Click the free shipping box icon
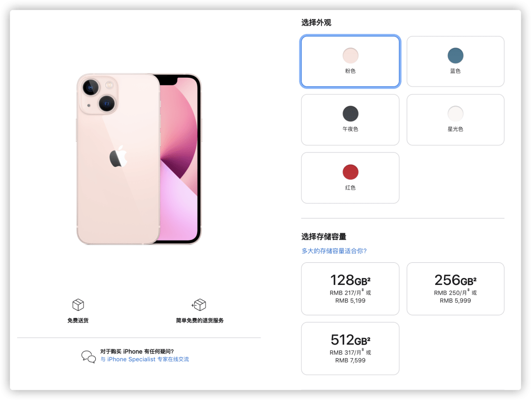The image size is (531, 400). (x=78, y=305)
